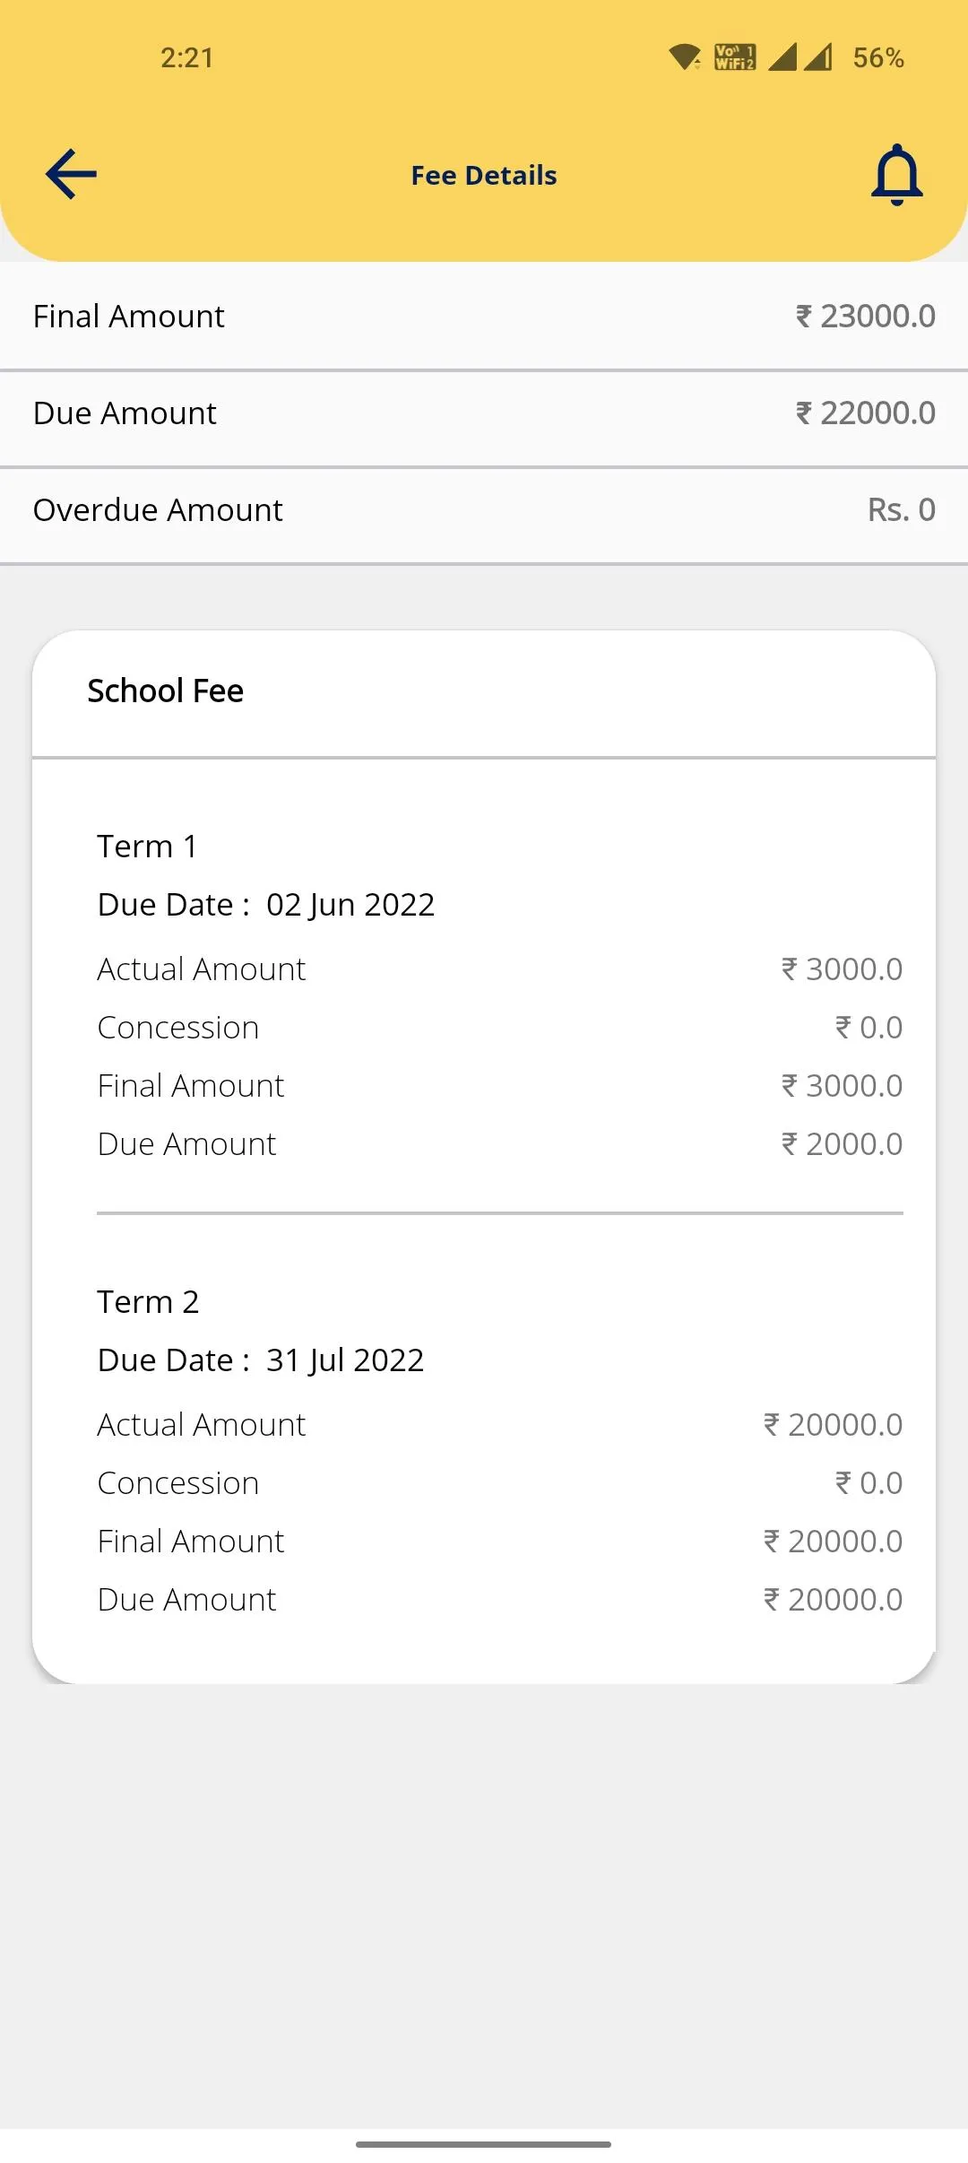The width and height of the screenshot is (968, 2163).
Task: Open notifications via bell icon
Action: click(896, 175)
